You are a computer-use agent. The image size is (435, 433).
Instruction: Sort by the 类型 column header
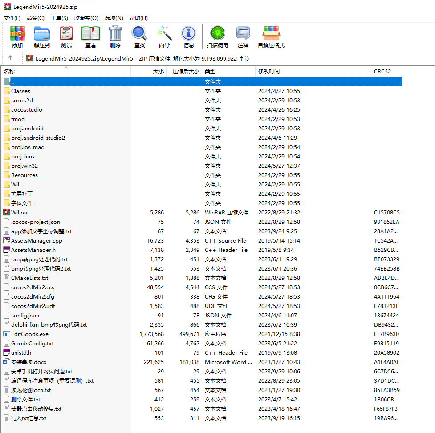[228, 72]
